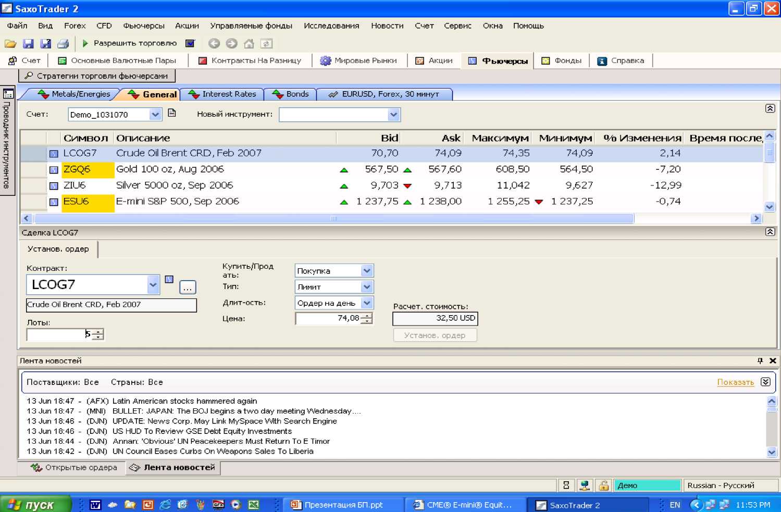Click the Цена price input field
The height and width of the screenshot is (512, 781).
[328, 318]
